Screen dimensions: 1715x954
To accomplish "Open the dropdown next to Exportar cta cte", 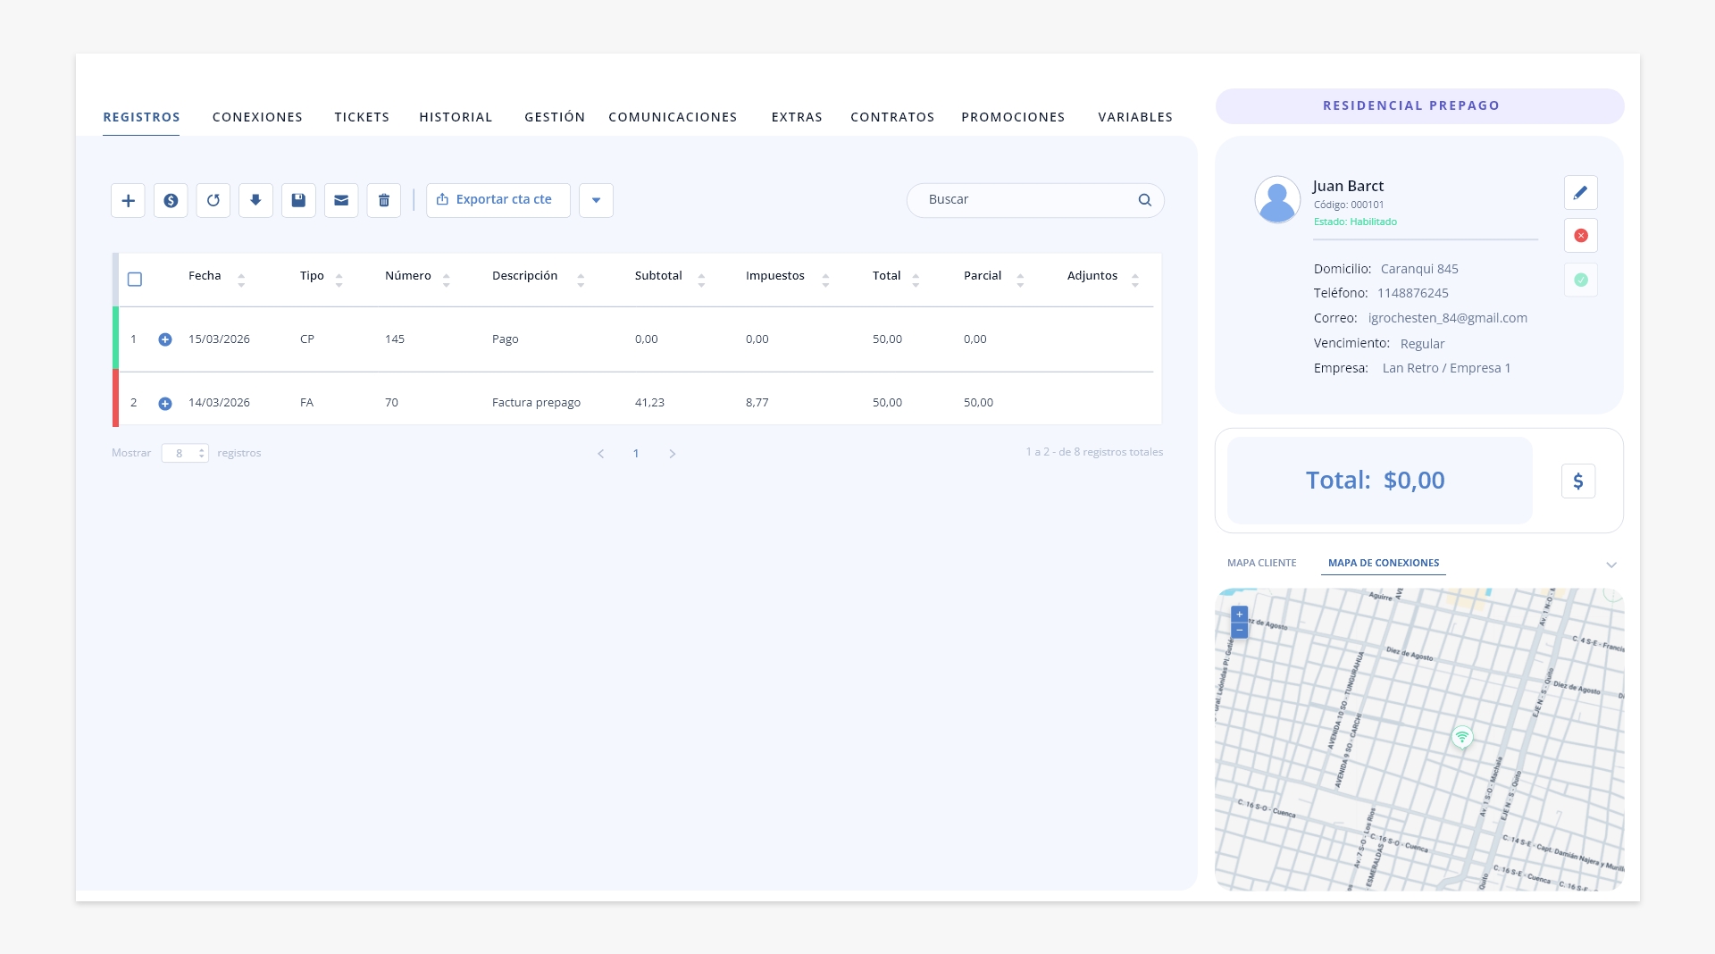I will click(x=596, y=200).
